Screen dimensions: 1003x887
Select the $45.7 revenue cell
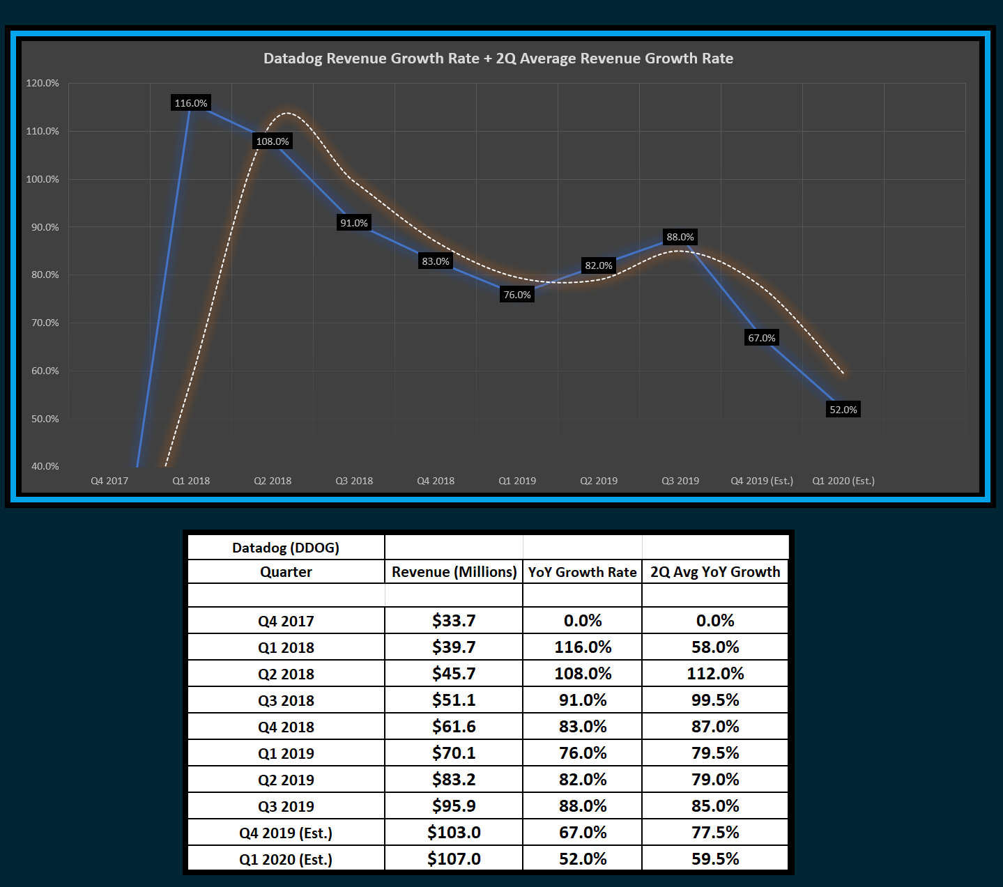[454, 674]
